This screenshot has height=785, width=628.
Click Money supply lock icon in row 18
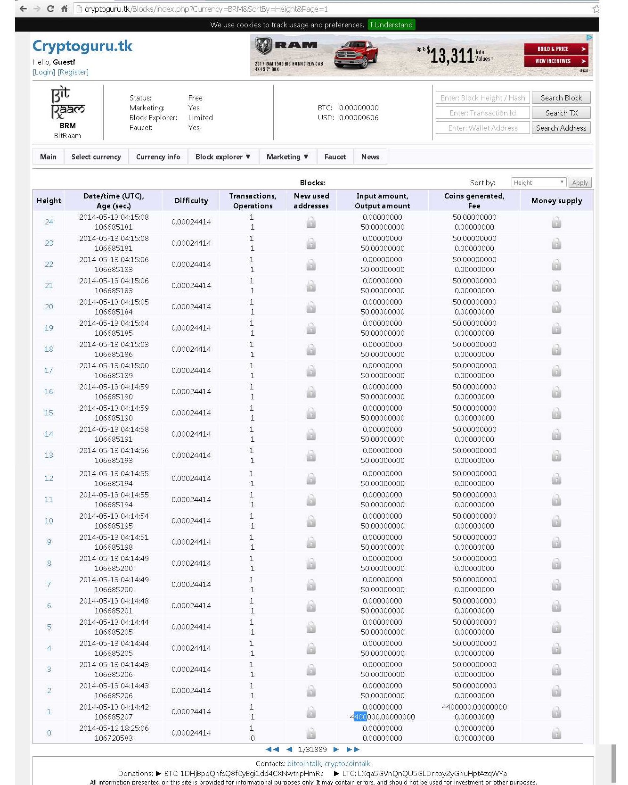(x=556, y=350)
